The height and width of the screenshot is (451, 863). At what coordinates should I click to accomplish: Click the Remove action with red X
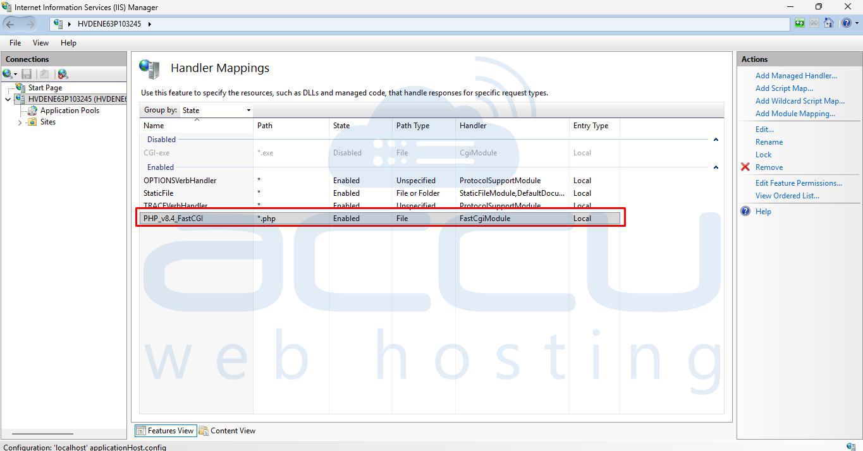coord(769,167)
